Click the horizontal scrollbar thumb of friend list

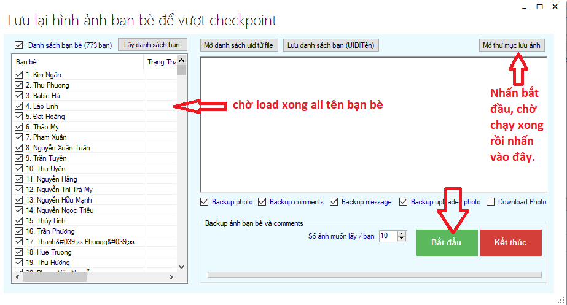click(55, 277)
